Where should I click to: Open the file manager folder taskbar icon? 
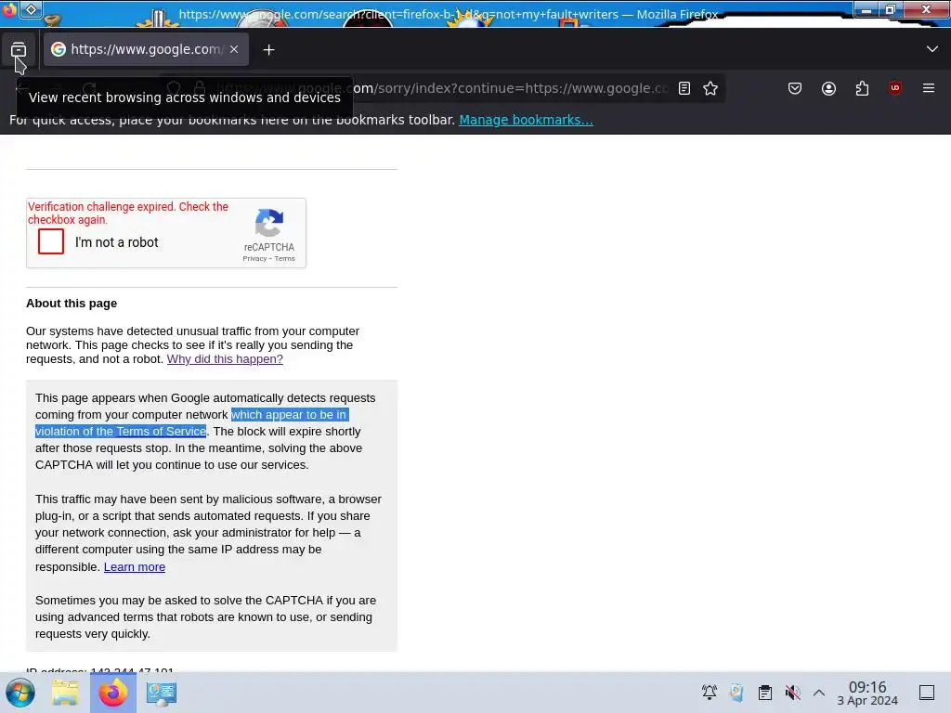coord(65,693)
